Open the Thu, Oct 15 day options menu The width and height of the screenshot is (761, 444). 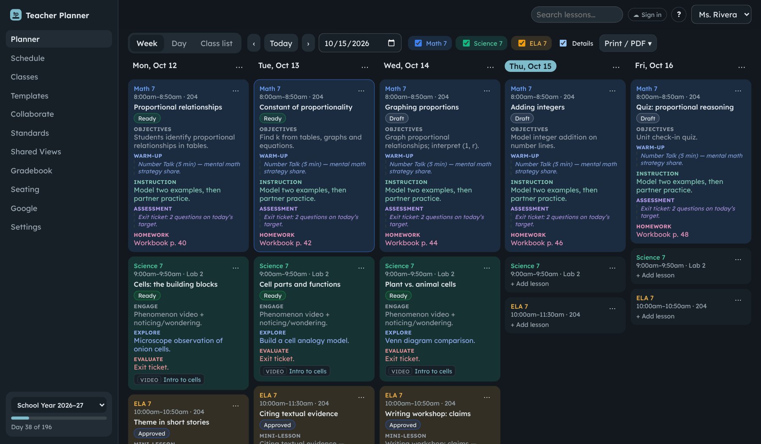pos(616,66)
